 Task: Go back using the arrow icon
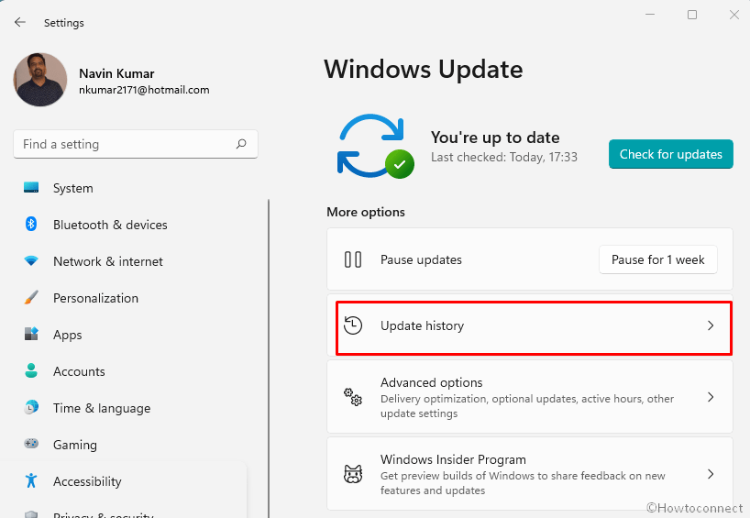(19, 22)
